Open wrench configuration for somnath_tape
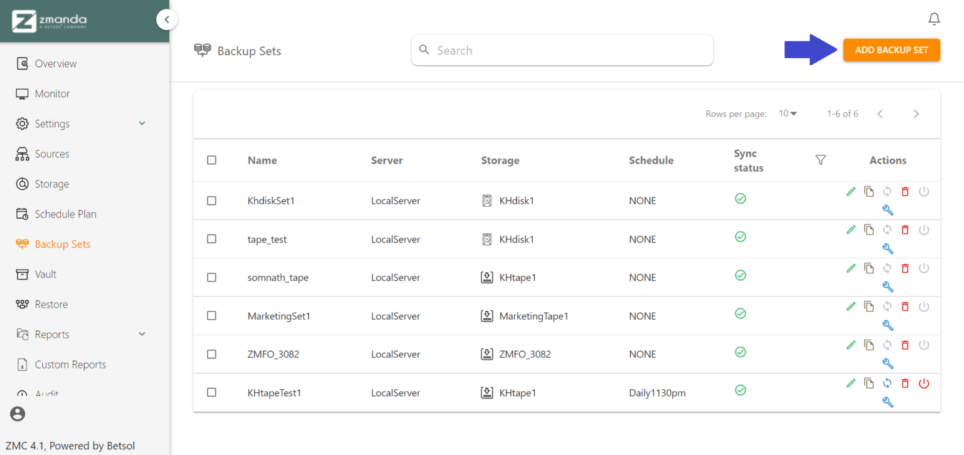Screen dimensions: 964x455 pyautogui.click(x=887, y=286)
